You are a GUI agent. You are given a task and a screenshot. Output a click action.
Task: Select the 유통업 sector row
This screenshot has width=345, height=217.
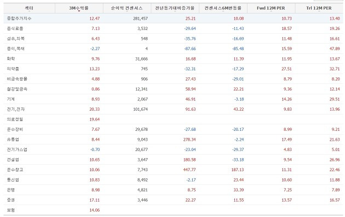173,139
